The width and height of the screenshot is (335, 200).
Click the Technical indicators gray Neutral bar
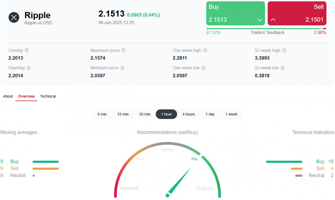299,176
